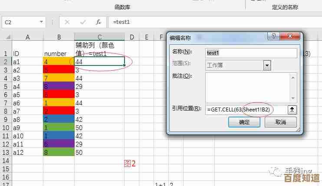This screenshot has width=322, height=186.
Task: Click scroll up arrow in 批注 box
Action: click(292, 77)
